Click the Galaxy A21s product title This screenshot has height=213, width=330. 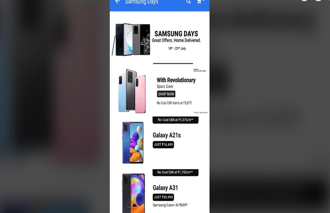(x=167, y=136)
